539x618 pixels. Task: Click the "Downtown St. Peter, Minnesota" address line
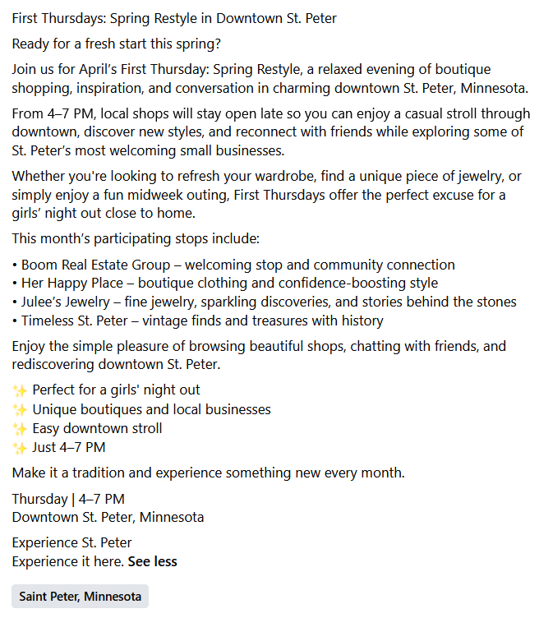tap(108, 518)
